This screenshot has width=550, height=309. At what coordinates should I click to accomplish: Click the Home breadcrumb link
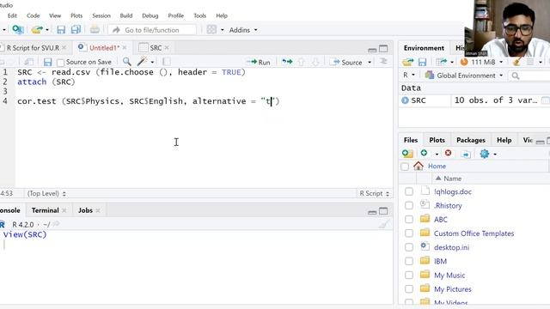coord(437,166)
